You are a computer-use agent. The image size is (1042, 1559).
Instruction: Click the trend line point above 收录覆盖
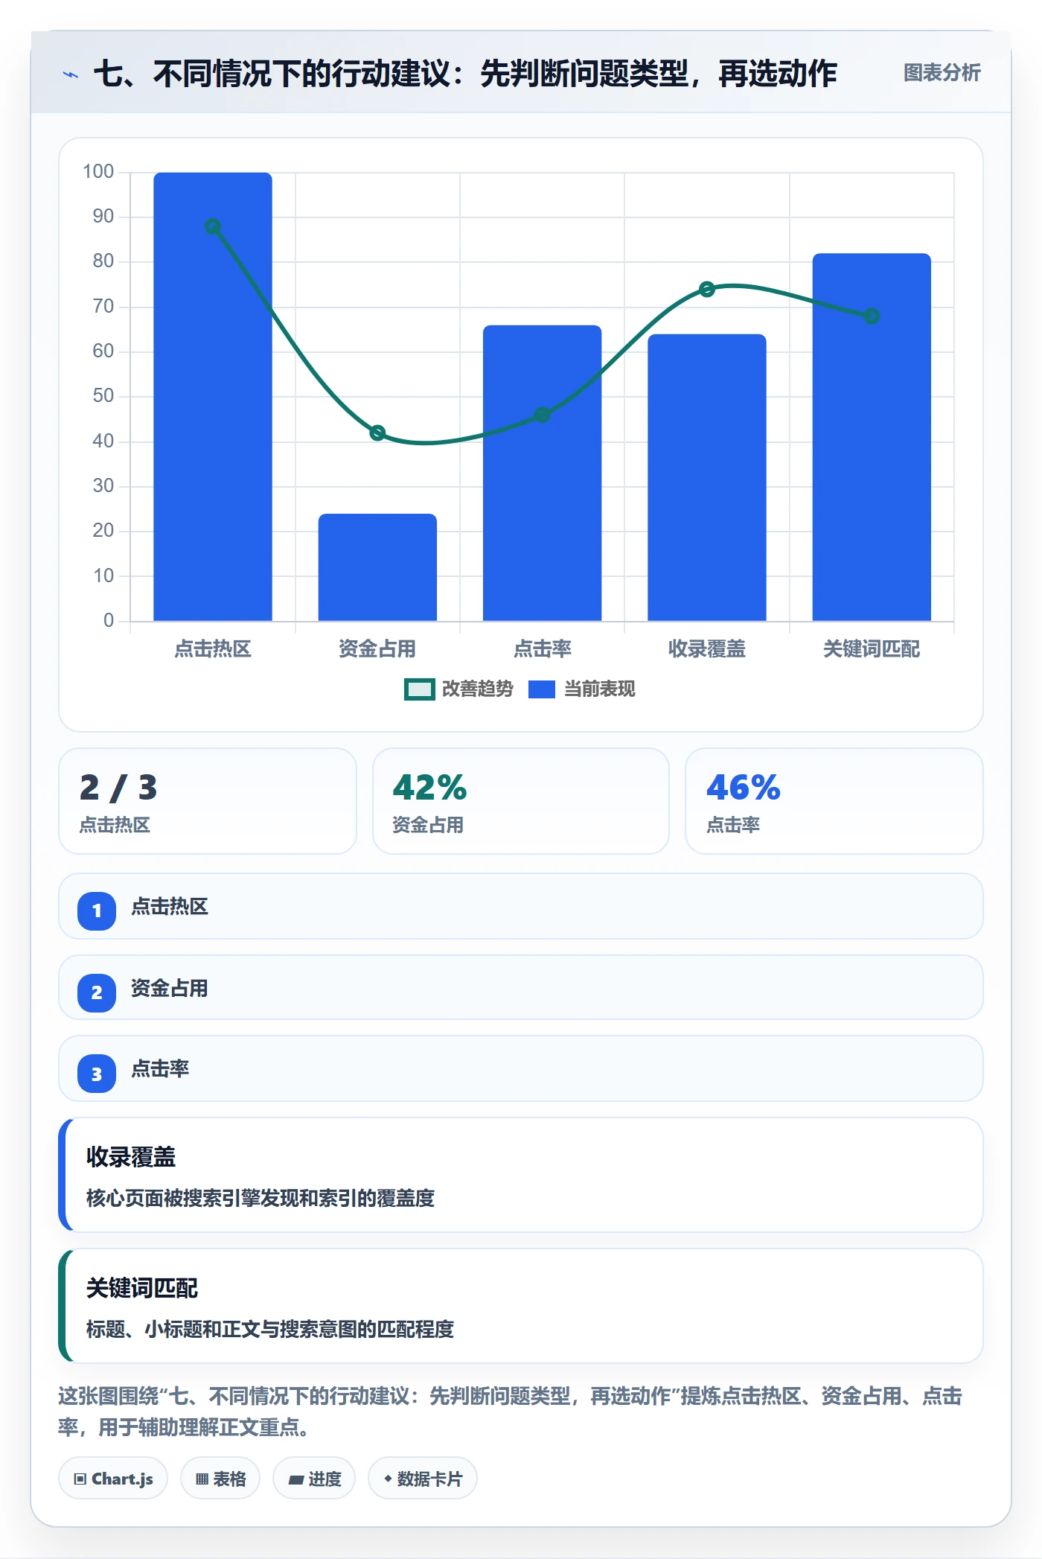click(707, 289)
